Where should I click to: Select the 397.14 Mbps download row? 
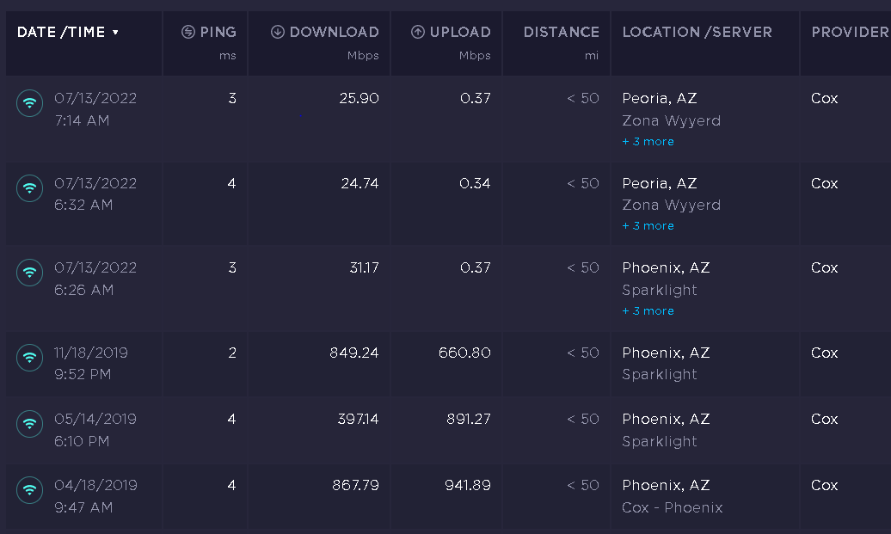(x=448, y=430)
